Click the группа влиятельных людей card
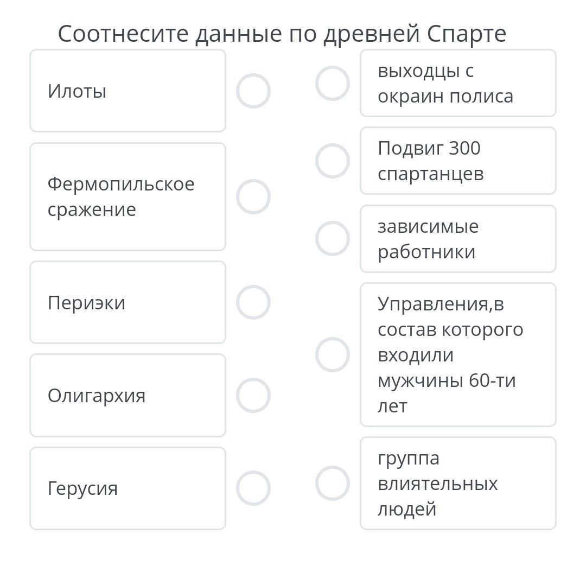This screenshot has height=566, width=586. coord(458,483)
